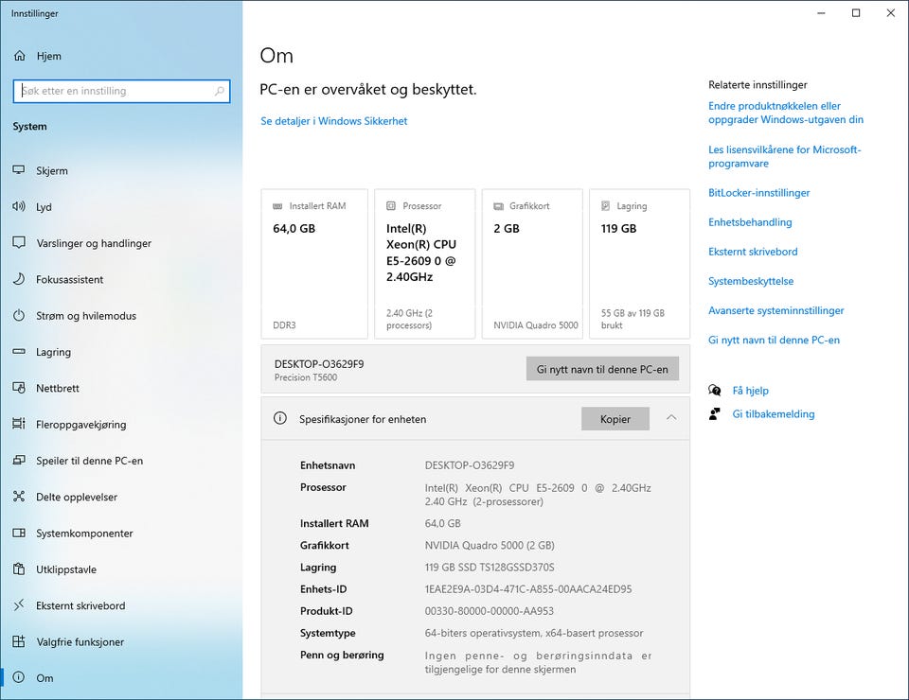Open Lyd settings page
This screenshot has height=700, width=909.
tap(121, 207)
